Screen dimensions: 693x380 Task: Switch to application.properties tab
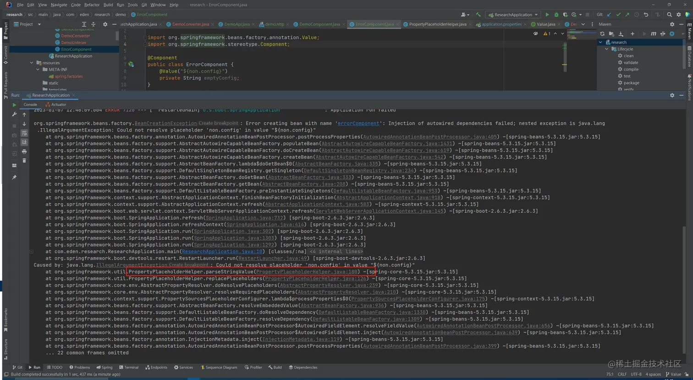click(x=501, y=24)
